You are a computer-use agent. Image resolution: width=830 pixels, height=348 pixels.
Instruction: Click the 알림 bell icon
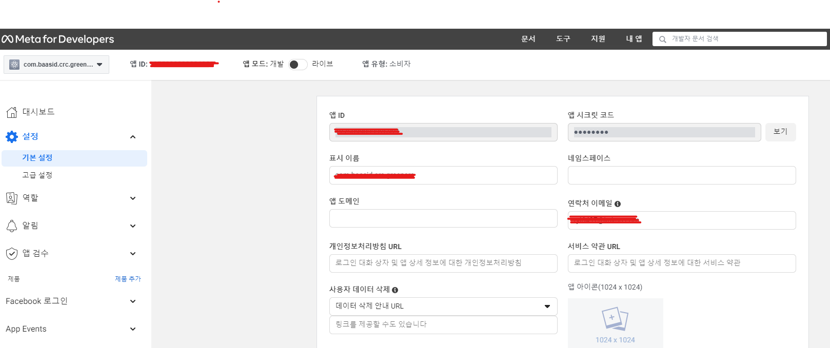pyautogui.click(x=12, y=226)
